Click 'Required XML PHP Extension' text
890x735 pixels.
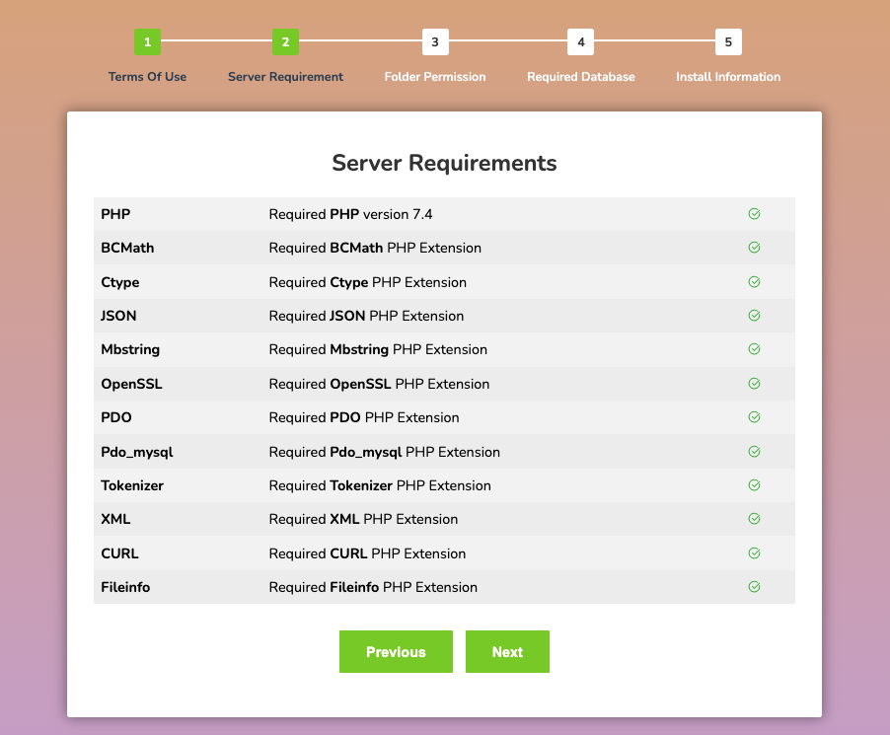363,519
